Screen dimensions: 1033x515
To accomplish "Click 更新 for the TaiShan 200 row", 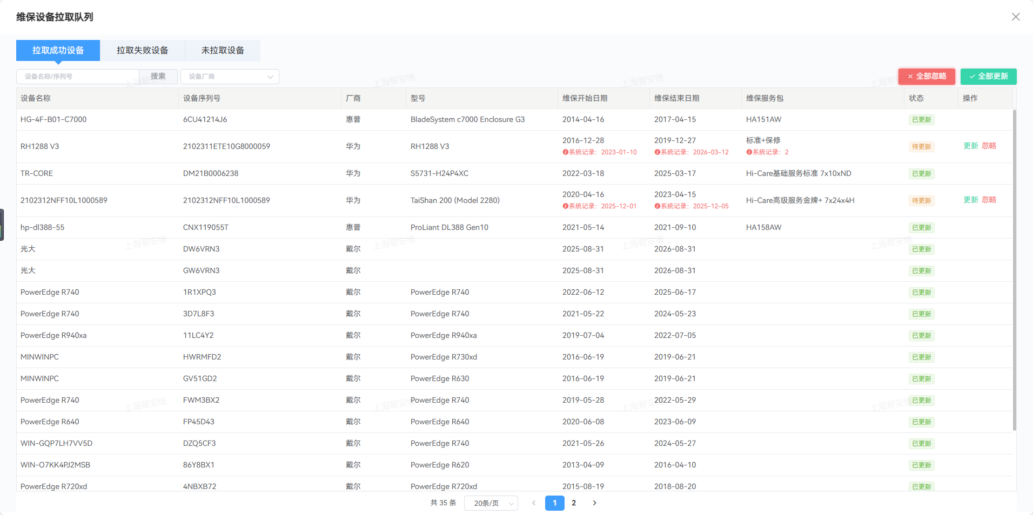I will tap(971, 200).
